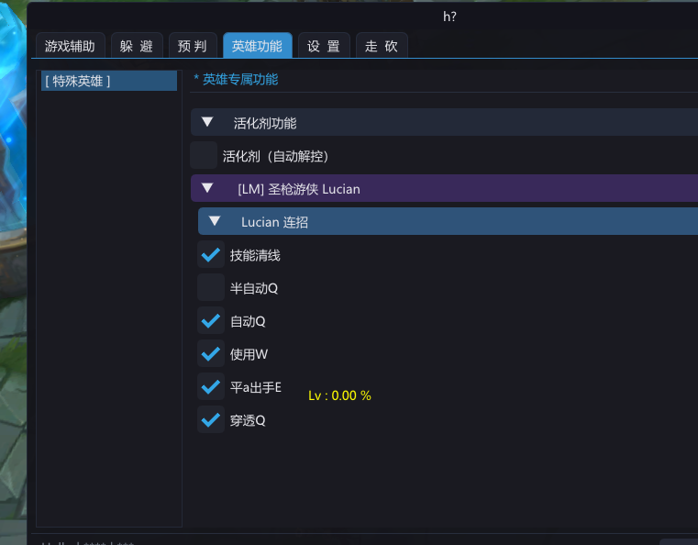
Task: Toggle the 平a出手E checkbox
Action: point(211,387)
